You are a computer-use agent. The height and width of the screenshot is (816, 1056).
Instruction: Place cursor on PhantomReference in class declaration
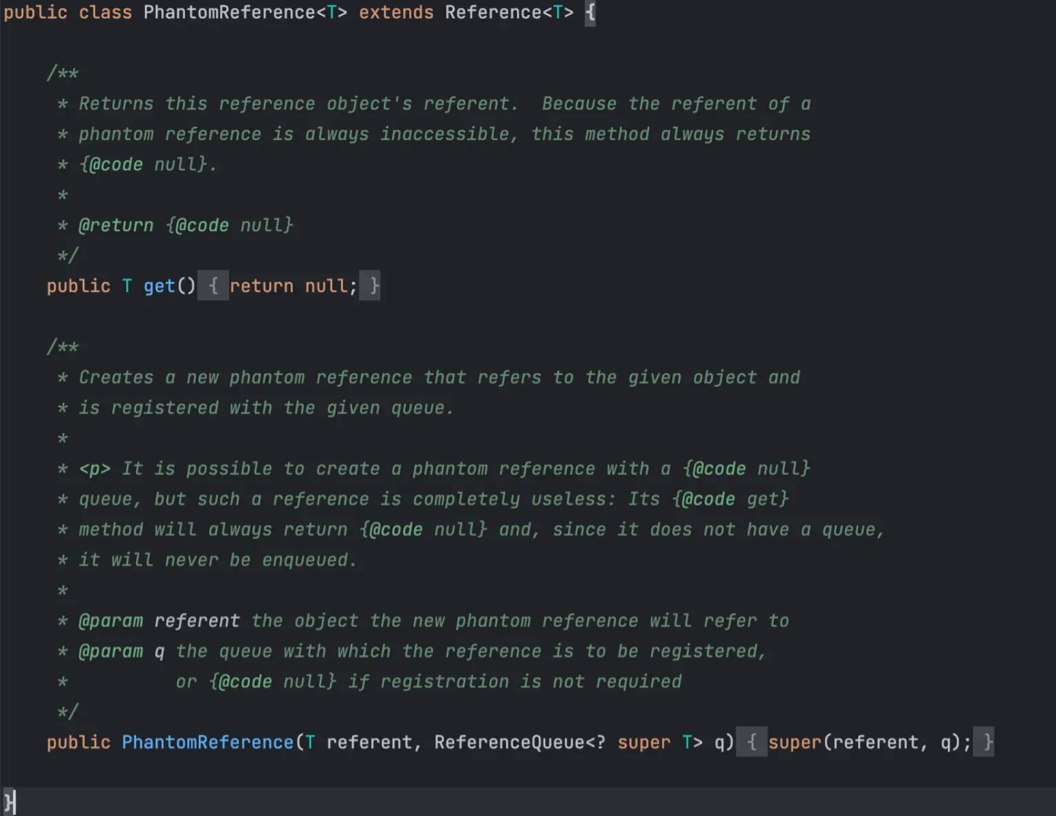pyautogui.click(x=229, y=12)
